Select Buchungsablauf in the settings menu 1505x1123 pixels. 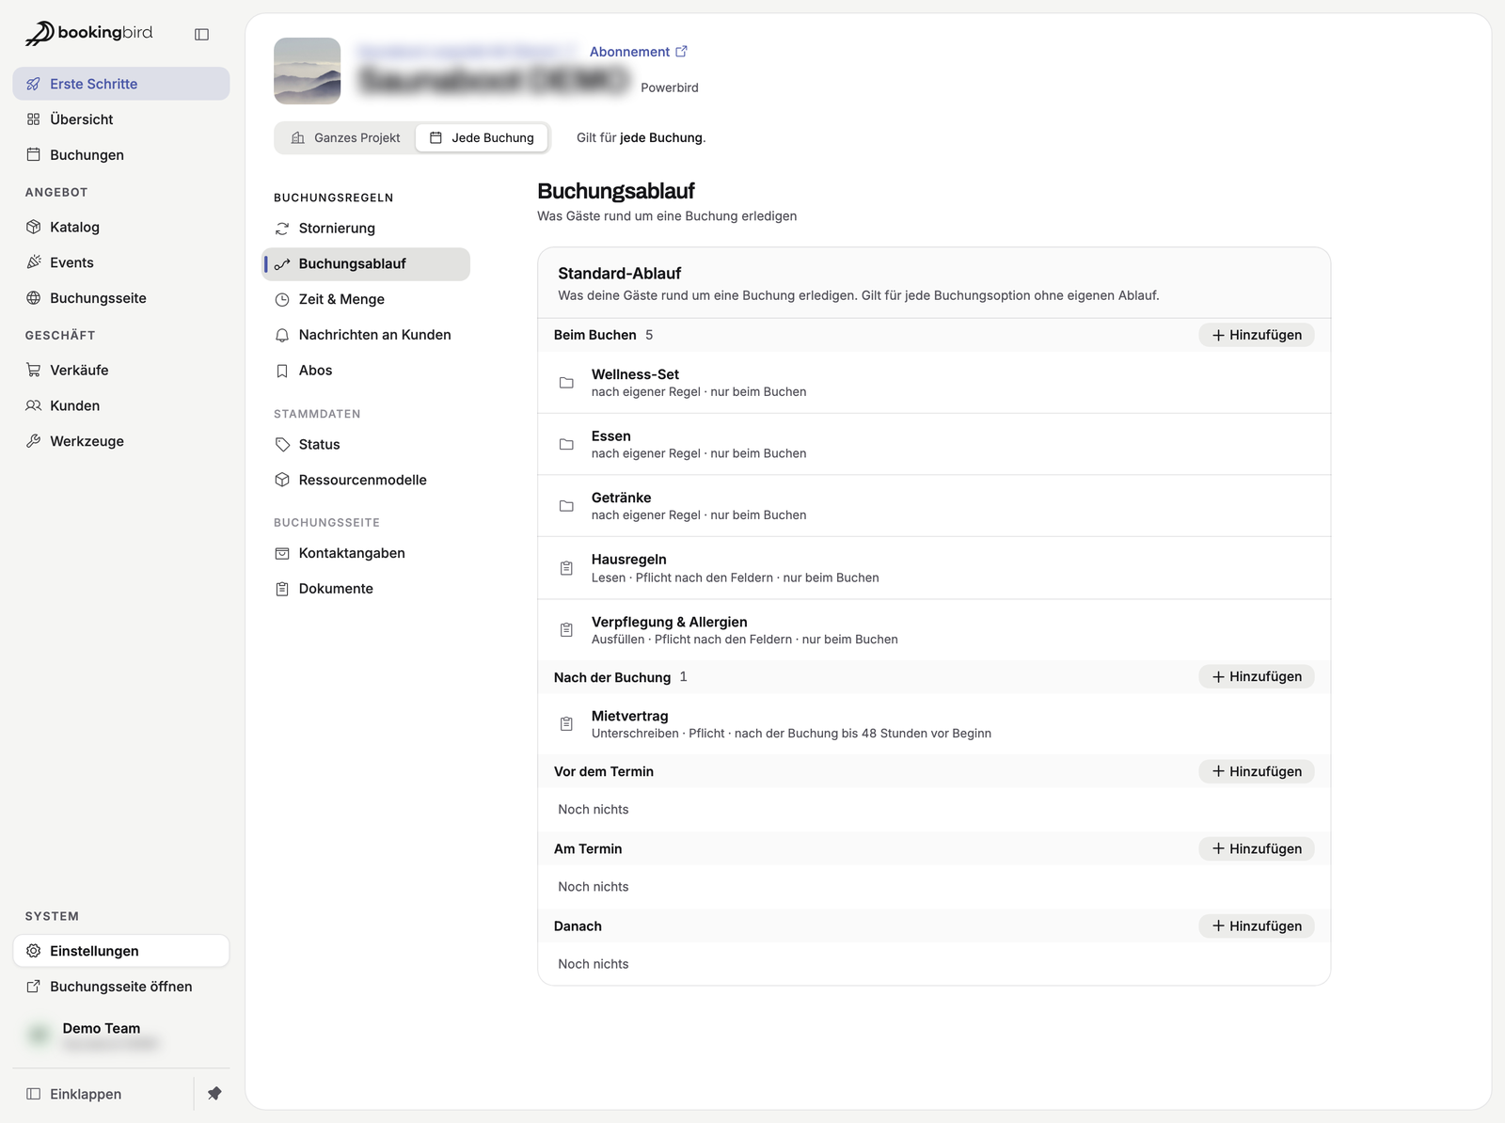click(366, 264)
